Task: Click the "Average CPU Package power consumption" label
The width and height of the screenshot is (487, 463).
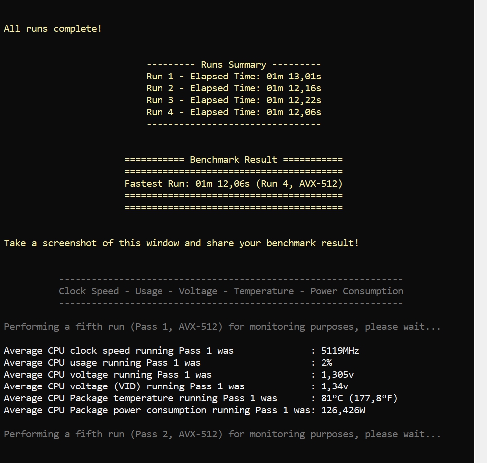Action: [x=157, y=410]
